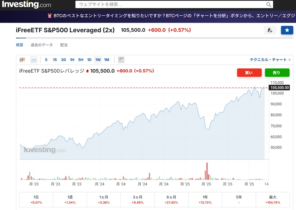
Task: Add to watchlist with star icon
Action: tap(287, 30)
